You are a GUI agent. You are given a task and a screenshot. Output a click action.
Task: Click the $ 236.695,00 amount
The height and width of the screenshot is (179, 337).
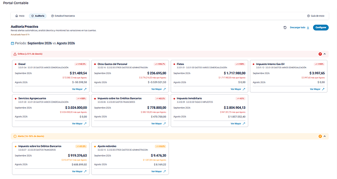click(157, 73)
